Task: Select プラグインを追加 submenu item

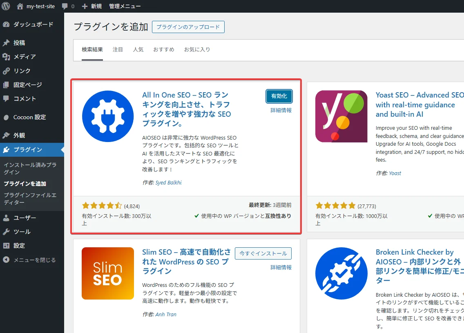Action: (x=25, y=184)
